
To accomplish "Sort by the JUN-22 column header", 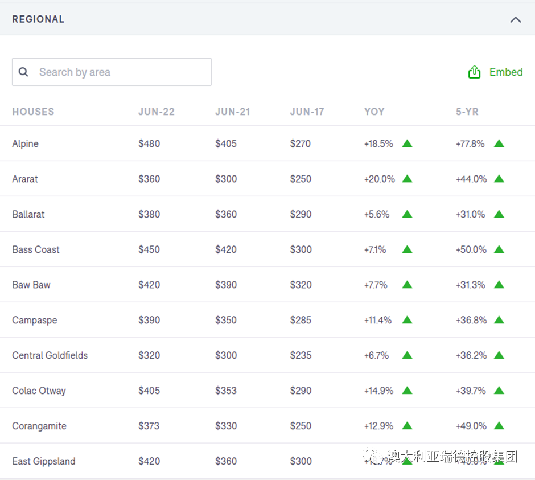I will pyautogui.click(x=156, y=112).
